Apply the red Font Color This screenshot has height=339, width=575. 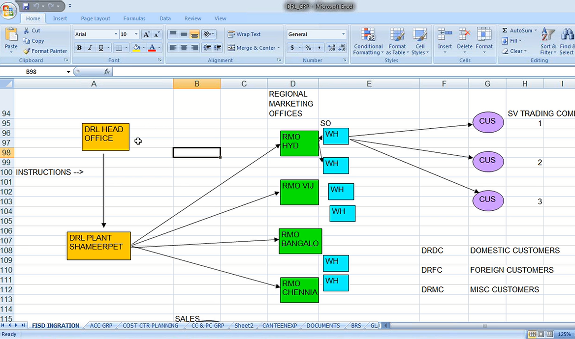point(152,48)
